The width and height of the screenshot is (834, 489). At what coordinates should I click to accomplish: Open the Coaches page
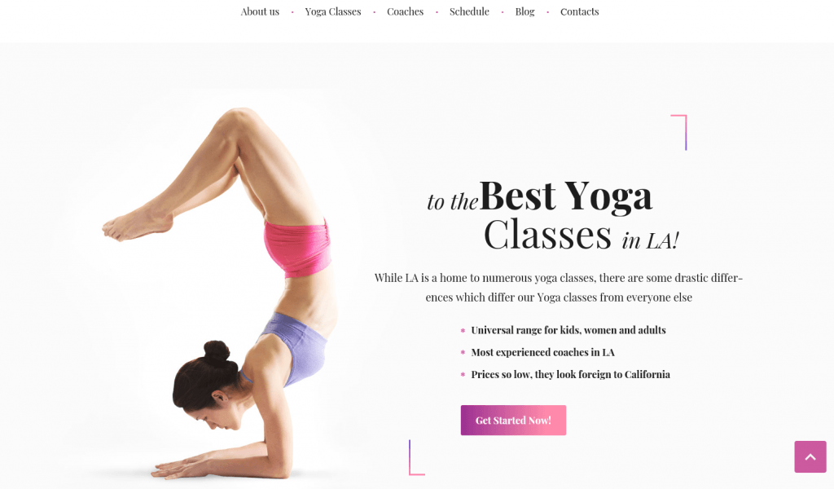(406, 11)
